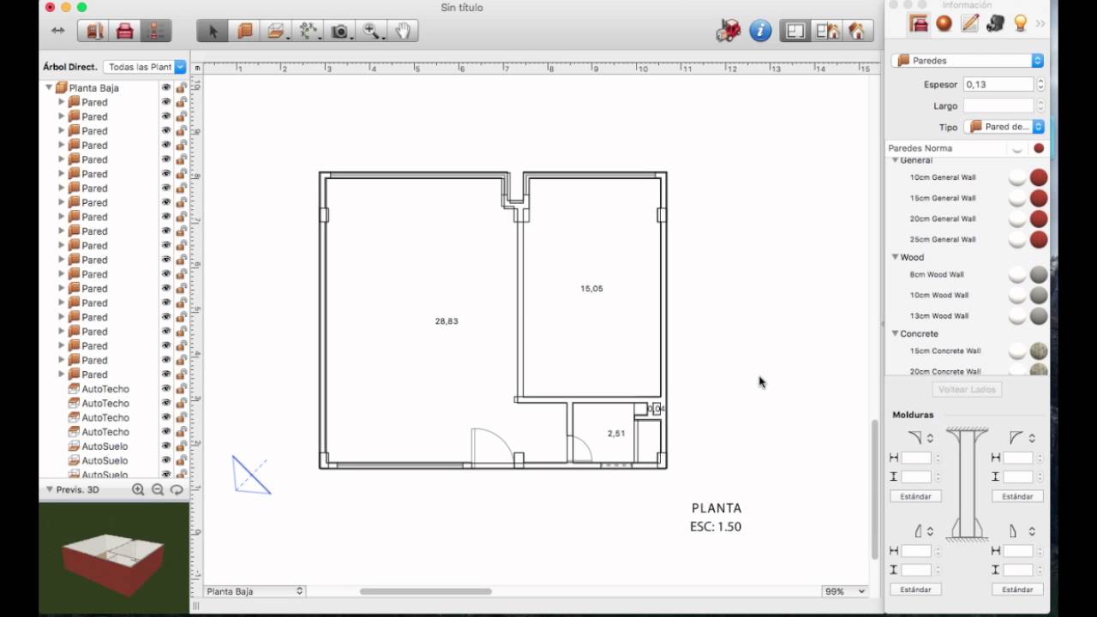Click the PLANTA title text on canvas

click(x=716, y=508)
